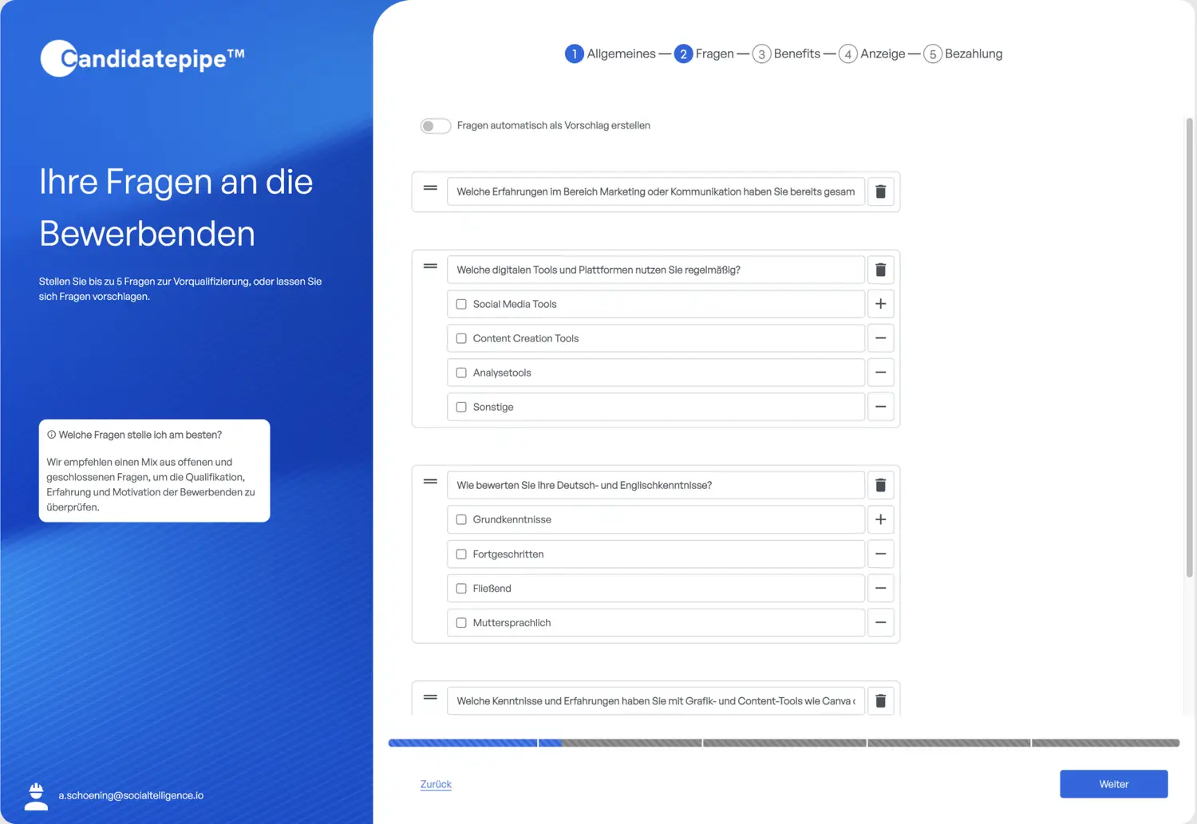Click drag handle of digital tools question

(x=430, y=266)
